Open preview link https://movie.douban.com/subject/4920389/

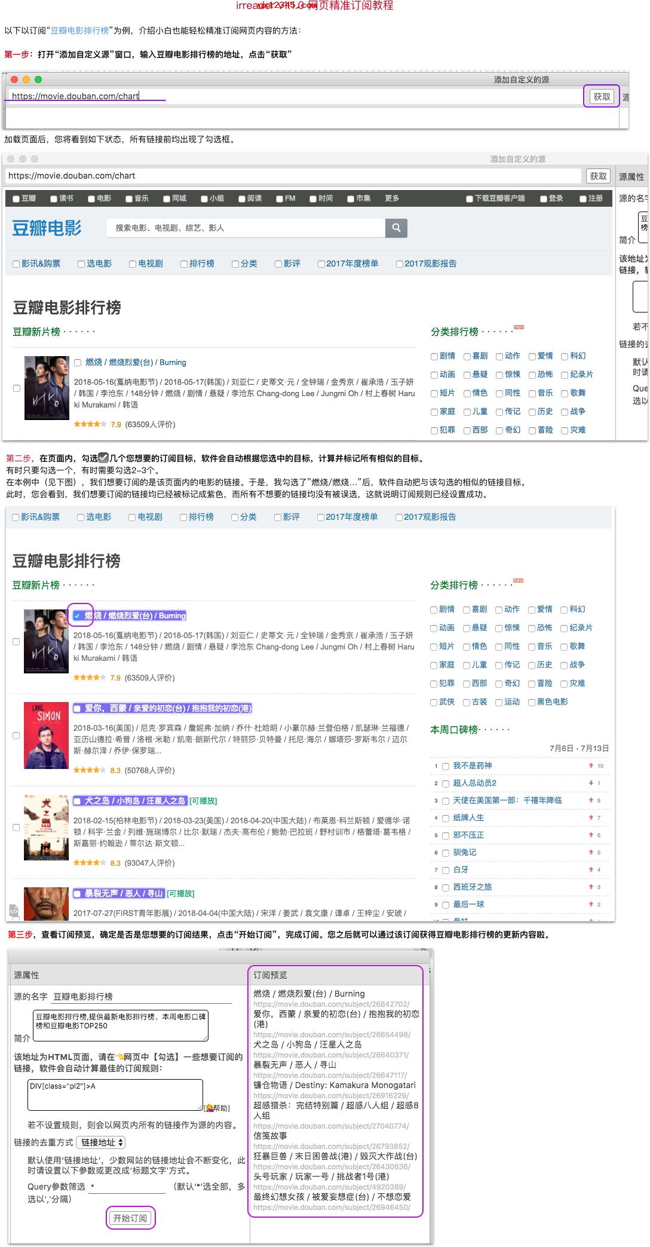coord(329,1187)
